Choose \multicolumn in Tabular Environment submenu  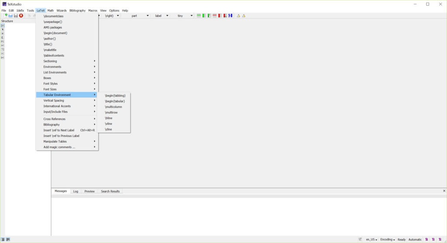[114, 107]
